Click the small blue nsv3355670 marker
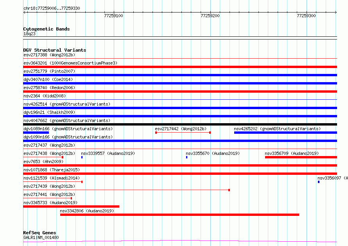Image resolution: width=348 pixels, height=246 pixels. 187,157
